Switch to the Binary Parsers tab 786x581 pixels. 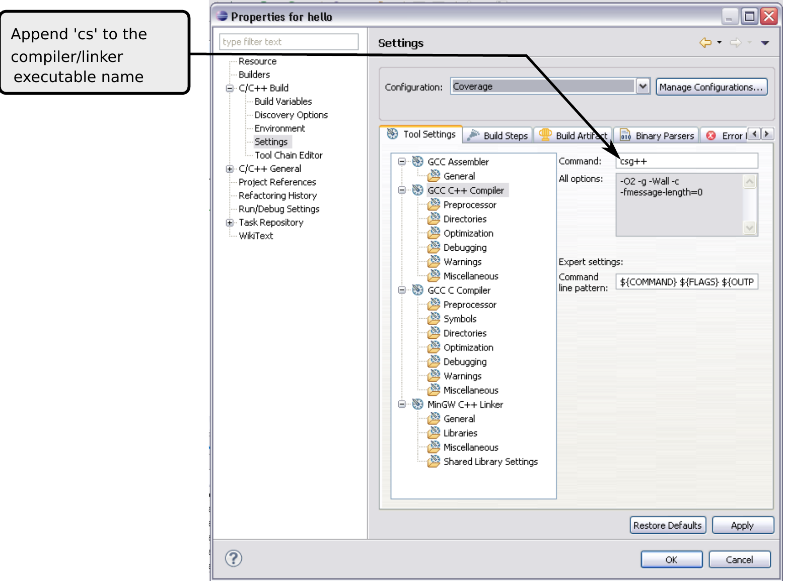658,135
